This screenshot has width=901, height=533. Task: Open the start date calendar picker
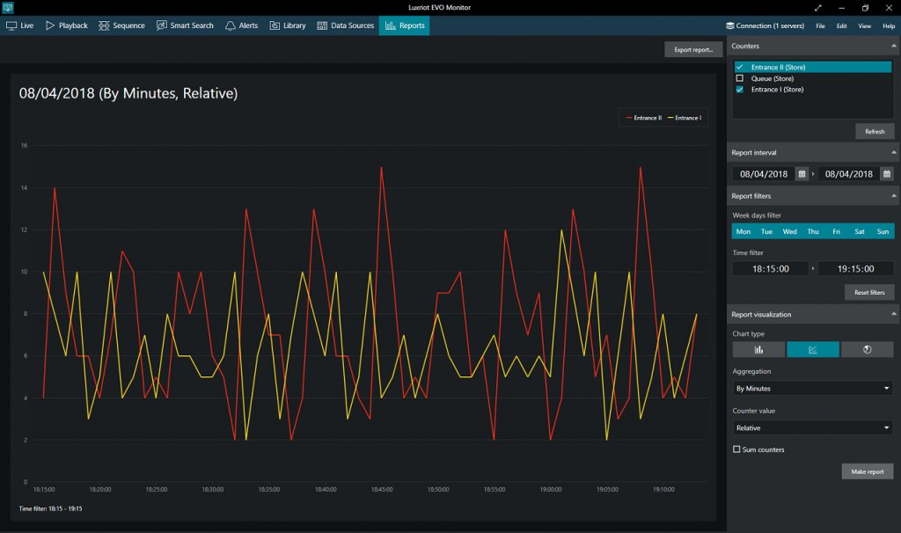(802, 173)
